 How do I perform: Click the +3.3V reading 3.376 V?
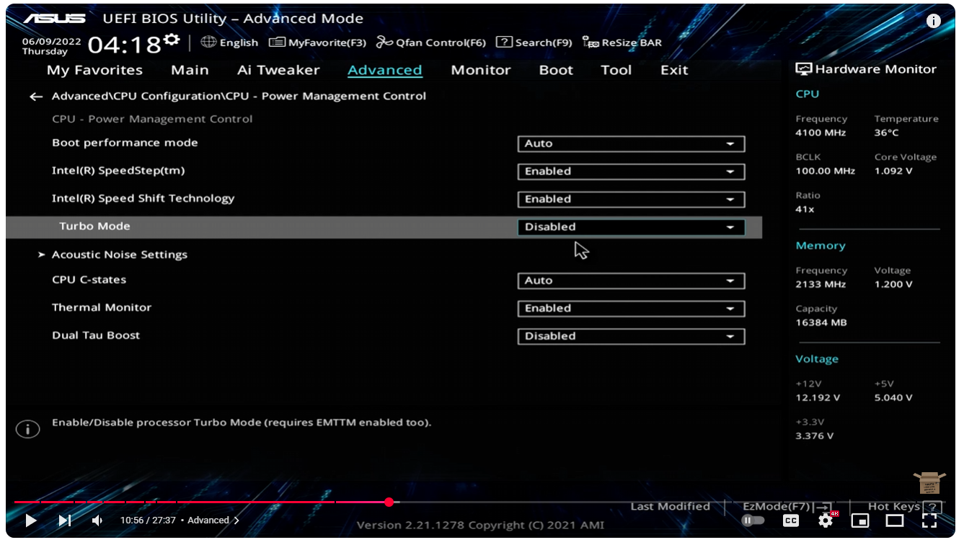(815, 435)
